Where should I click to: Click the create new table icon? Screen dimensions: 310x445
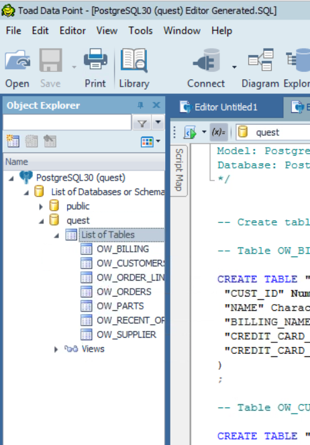(x=13, y=141)
